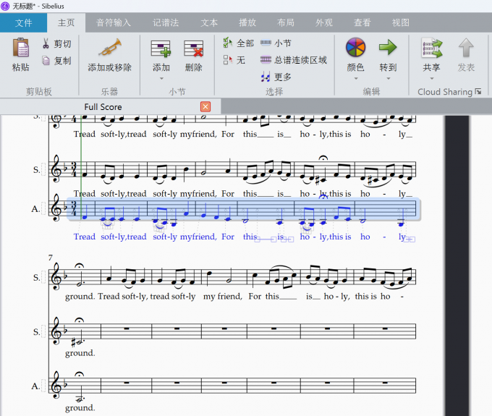Viewport: 492px width, 416px height.
Task: Click the trumpet Add or Remove instruments icon
Action: (110, 47)
